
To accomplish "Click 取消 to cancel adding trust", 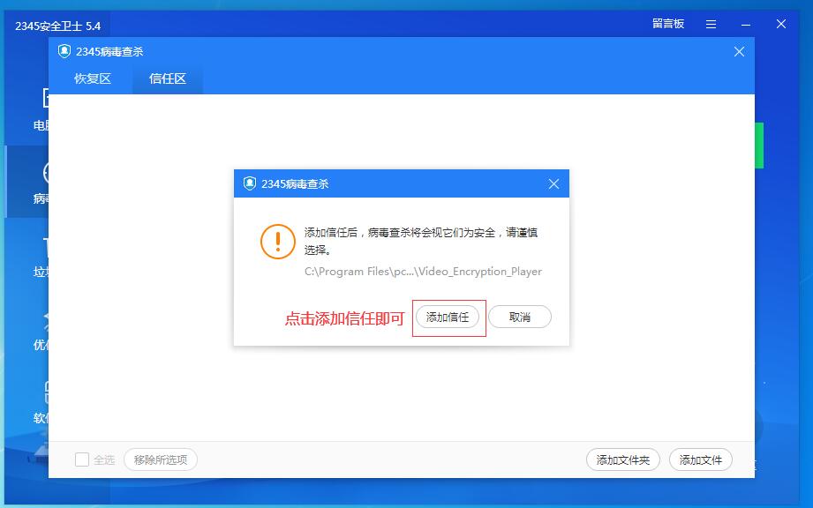I will coord(520,317).
